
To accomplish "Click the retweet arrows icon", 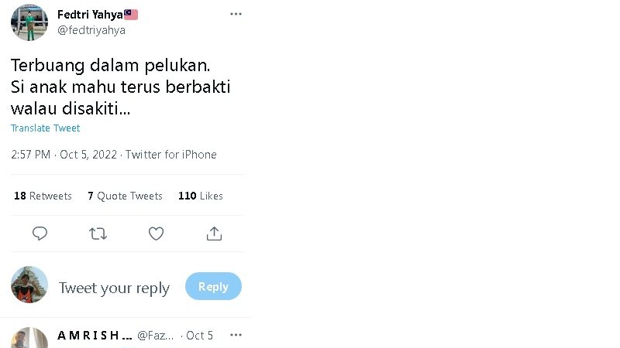I will tap(98, 234).
